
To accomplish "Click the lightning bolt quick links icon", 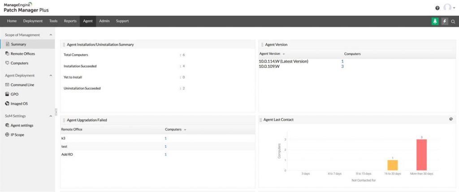I will (x=445, y=21).
